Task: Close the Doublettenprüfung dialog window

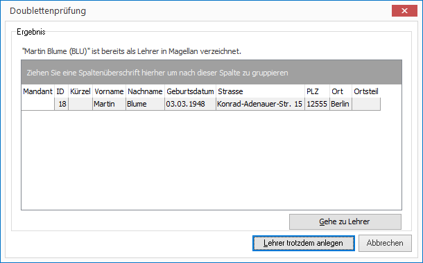Action: point(404,11)
